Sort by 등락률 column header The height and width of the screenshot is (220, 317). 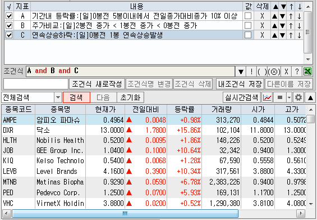pyautogui.click(x=185, y=110)
